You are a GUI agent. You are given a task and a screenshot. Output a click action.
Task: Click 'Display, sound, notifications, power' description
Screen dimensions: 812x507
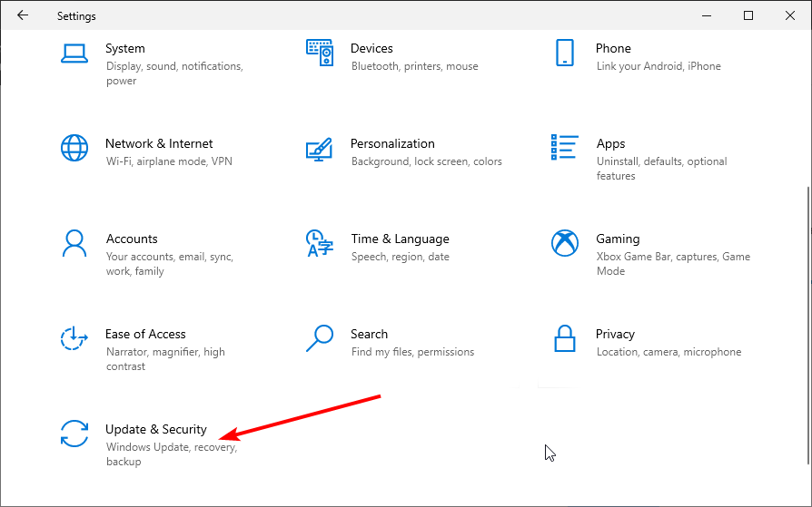[x=174, y=73]
